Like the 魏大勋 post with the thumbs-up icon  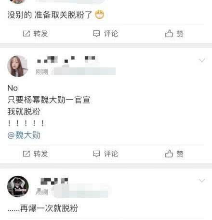169,154
